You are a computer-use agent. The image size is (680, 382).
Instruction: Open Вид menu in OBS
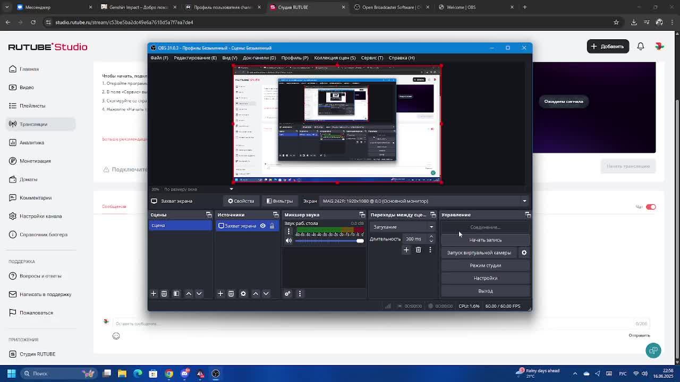pos(229,58)
